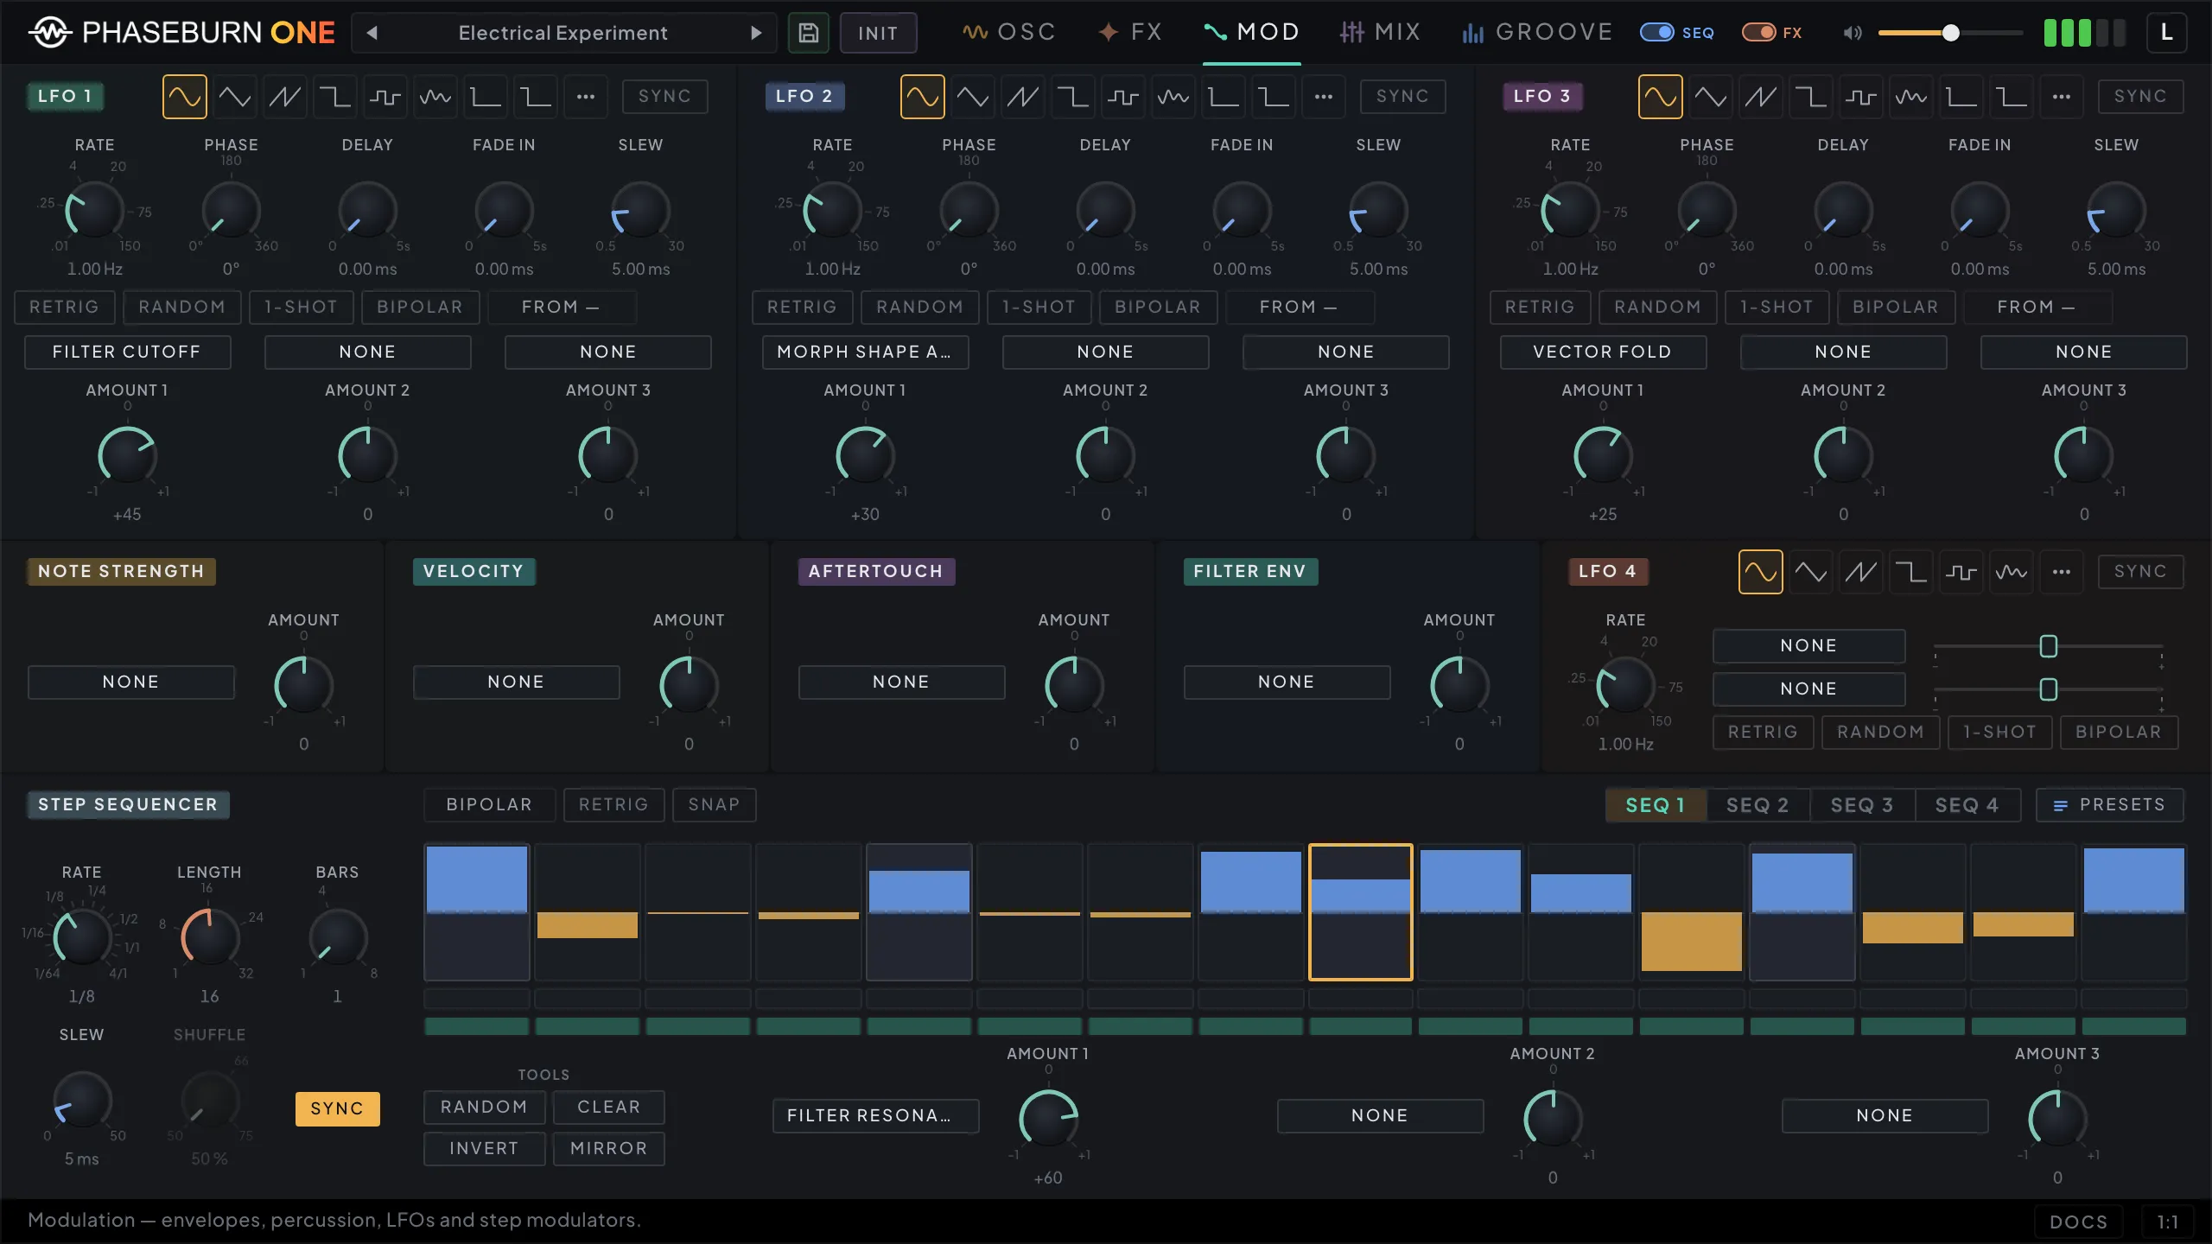Select sawtooth waveform for LFO 1
This screenshot has width=2212, height=1244.
click(x=284, y=97)
